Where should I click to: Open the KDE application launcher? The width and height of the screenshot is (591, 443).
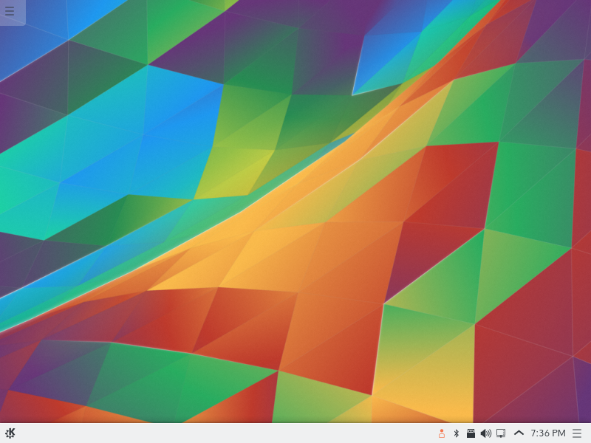pos(10,433)
